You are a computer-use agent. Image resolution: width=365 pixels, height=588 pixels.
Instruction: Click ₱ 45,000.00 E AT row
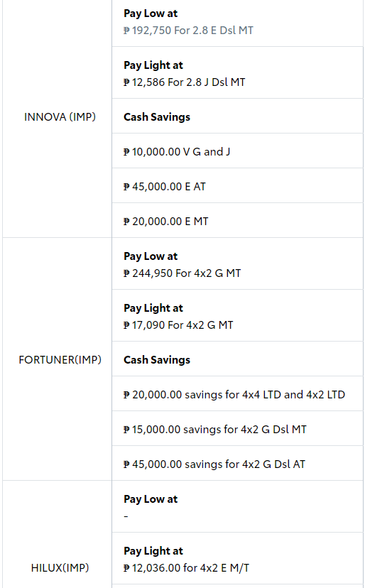click(x=237, y=185)
